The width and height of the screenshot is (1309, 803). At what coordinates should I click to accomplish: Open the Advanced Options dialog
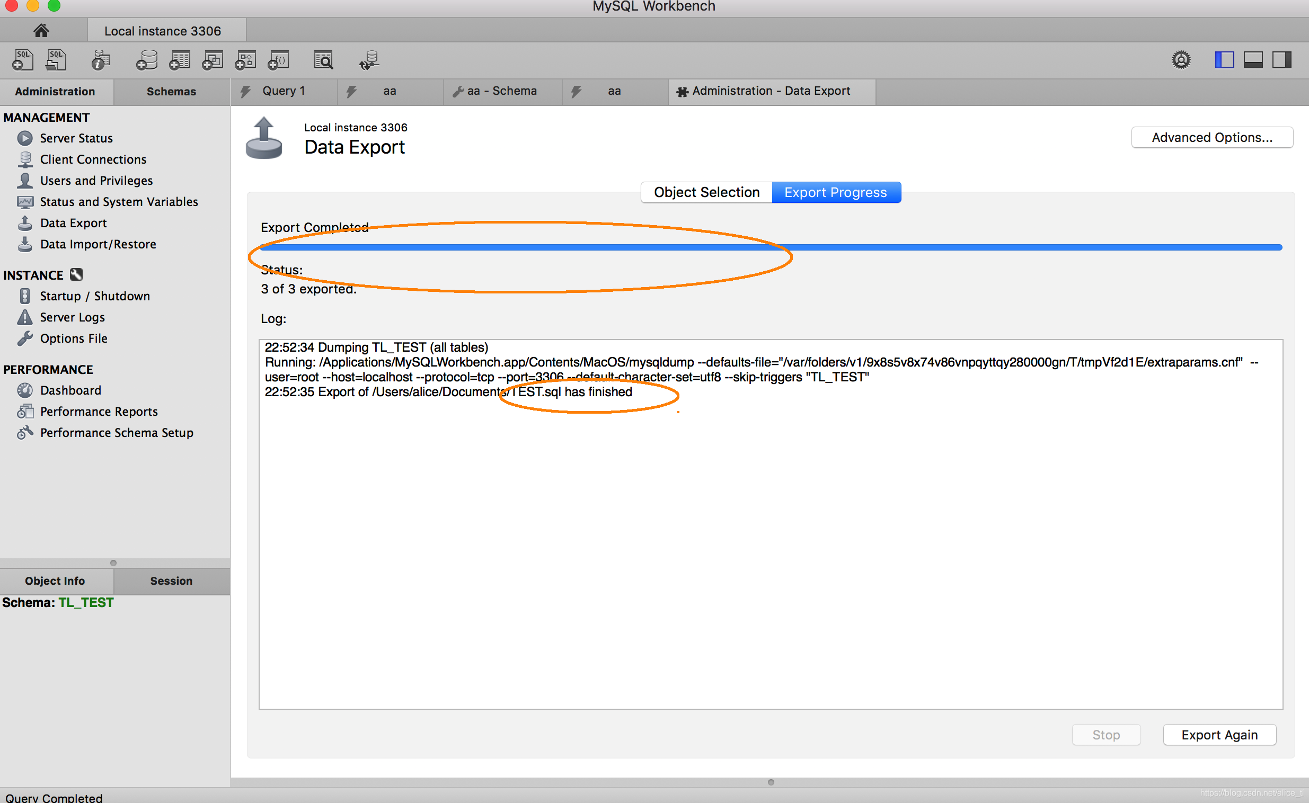pos(1211,138)
